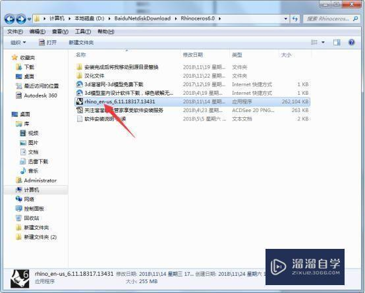
Task: Toggle the preview pane icon
Action: tap(337, 42)
